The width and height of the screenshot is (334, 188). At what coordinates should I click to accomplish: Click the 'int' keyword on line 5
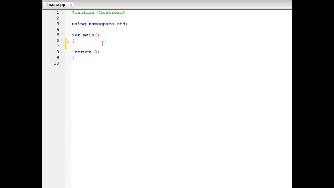click(x=76, y=35)
